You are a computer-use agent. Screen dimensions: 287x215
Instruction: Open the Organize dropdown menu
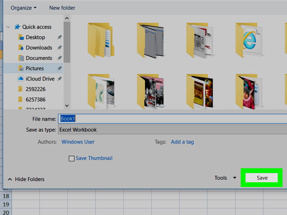click(x=23, y=8)
